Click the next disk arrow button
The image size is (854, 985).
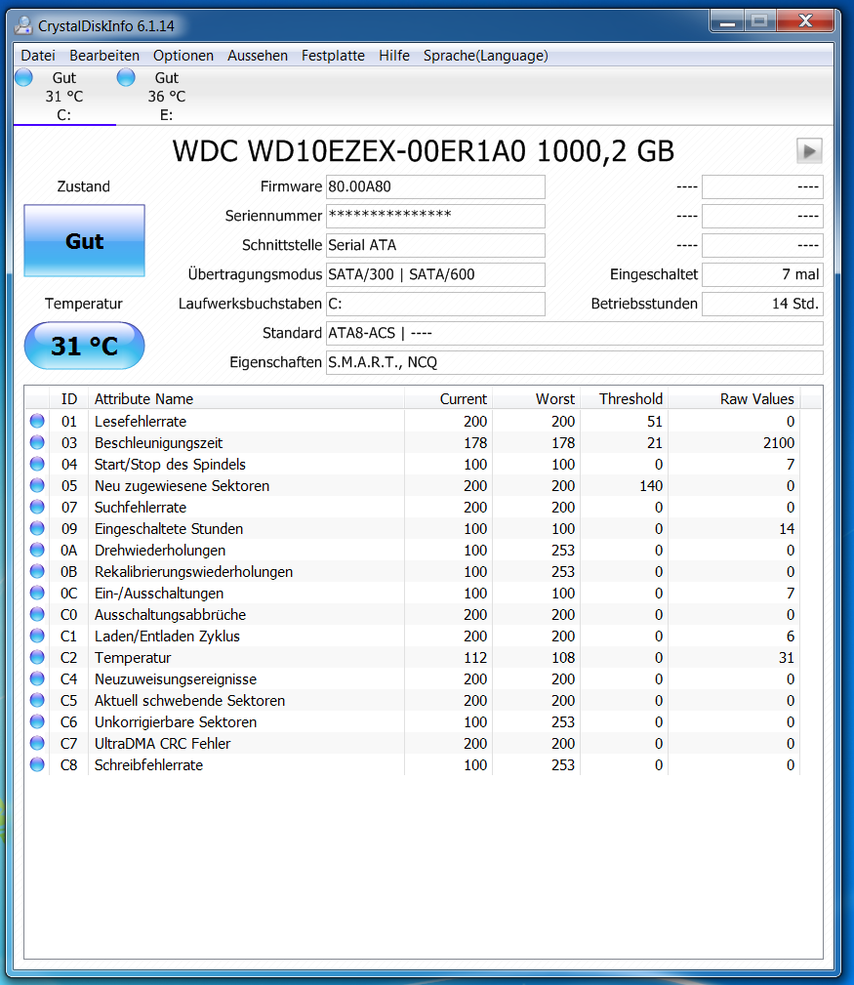(809, 150)
